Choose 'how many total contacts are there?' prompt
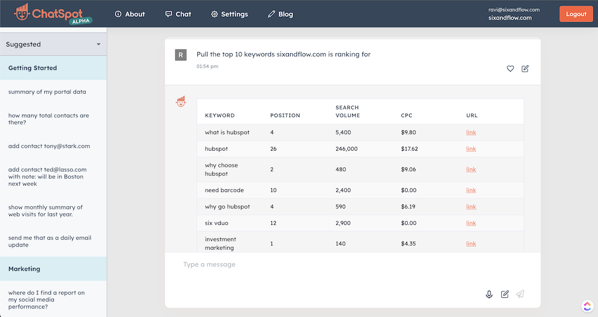The image size is (598, 317). pyautogui.click(x=48, y=118)
